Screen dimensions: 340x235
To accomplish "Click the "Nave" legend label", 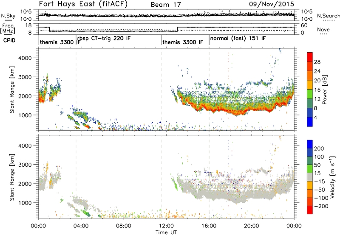I will pos(323,29).
